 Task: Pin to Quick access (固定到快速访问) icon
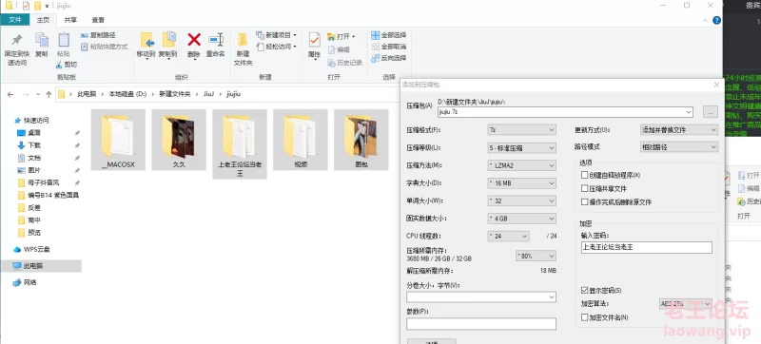16,40
